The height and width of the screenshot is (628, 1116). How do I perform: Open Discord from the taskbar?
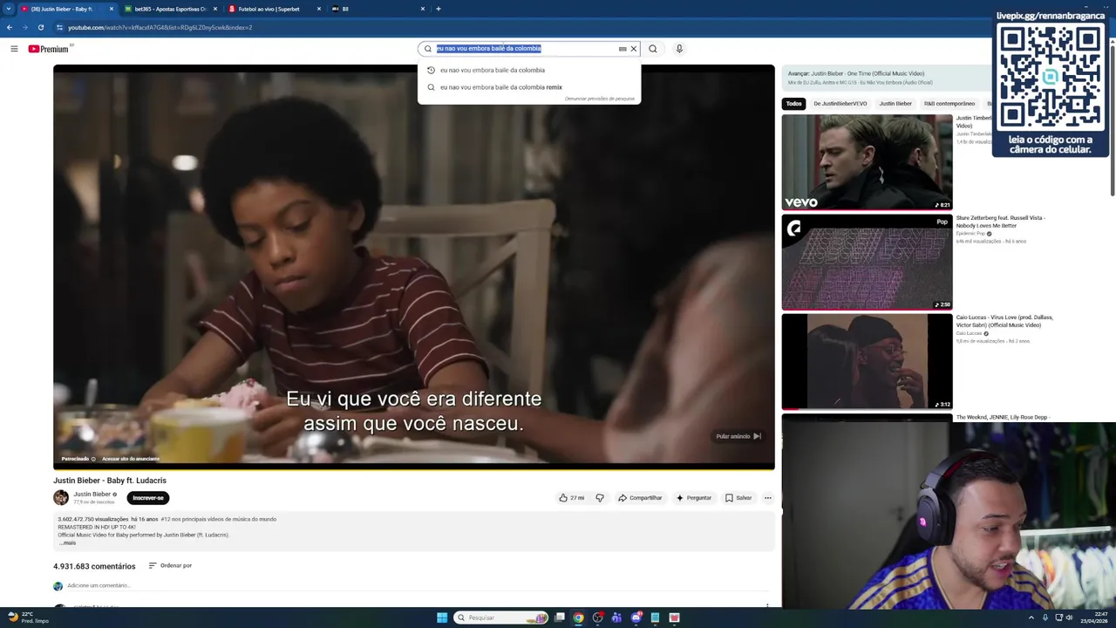[x=636, y=618]
